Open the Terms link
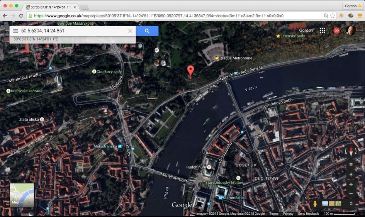 click(274, 214)
